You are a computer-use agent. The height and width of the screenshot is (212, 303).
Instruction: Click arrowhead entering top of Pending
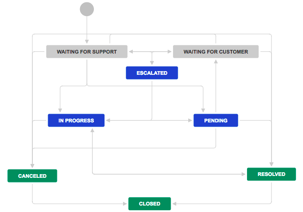pos(203,112)
